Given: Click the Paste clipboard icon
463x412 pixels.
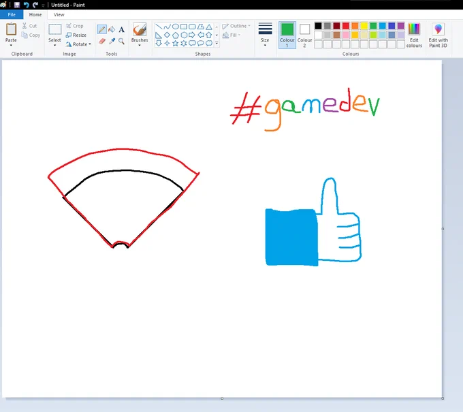Looking at the screenshot, I should tap(11, 29).
